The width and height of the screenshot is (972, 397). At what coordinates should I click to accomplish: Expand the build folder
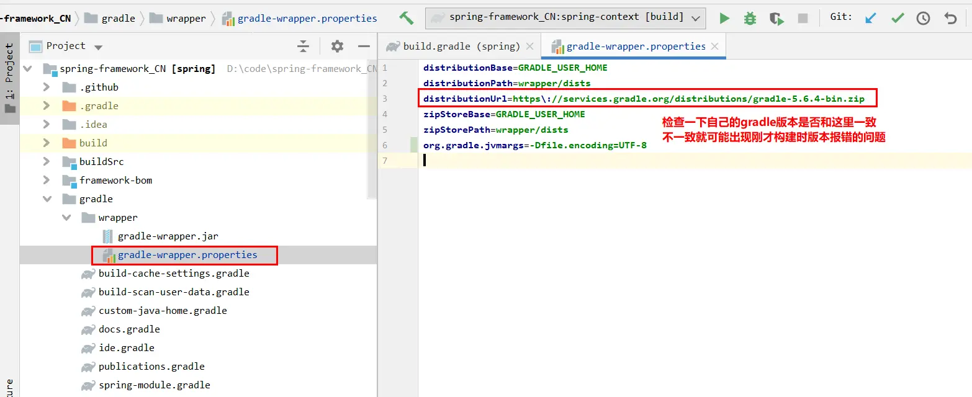[47, 143]
